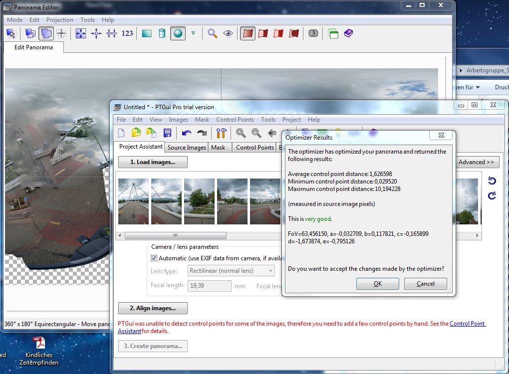The width and height of the screenshot is (509, 374).
Task: Open the purple help book icon
Action: [x=348, y=33]
